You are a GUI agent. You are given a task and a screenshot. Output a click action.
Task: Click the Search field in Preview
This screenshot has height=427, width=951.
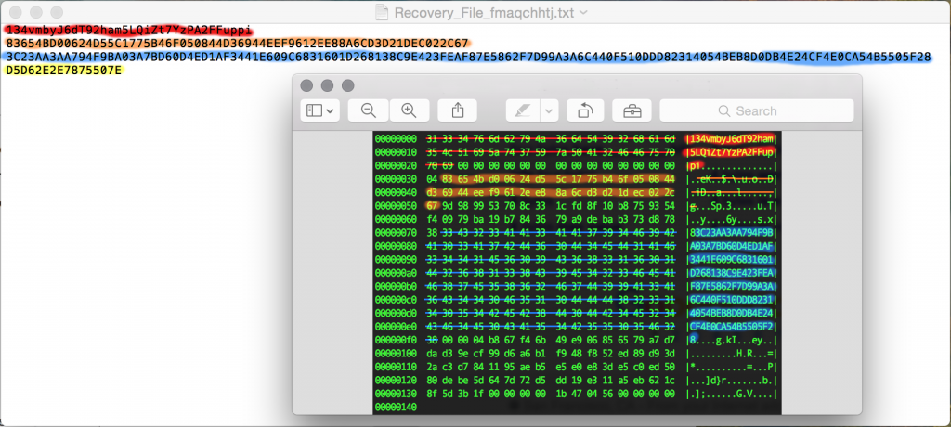click(x=757, y=110)
